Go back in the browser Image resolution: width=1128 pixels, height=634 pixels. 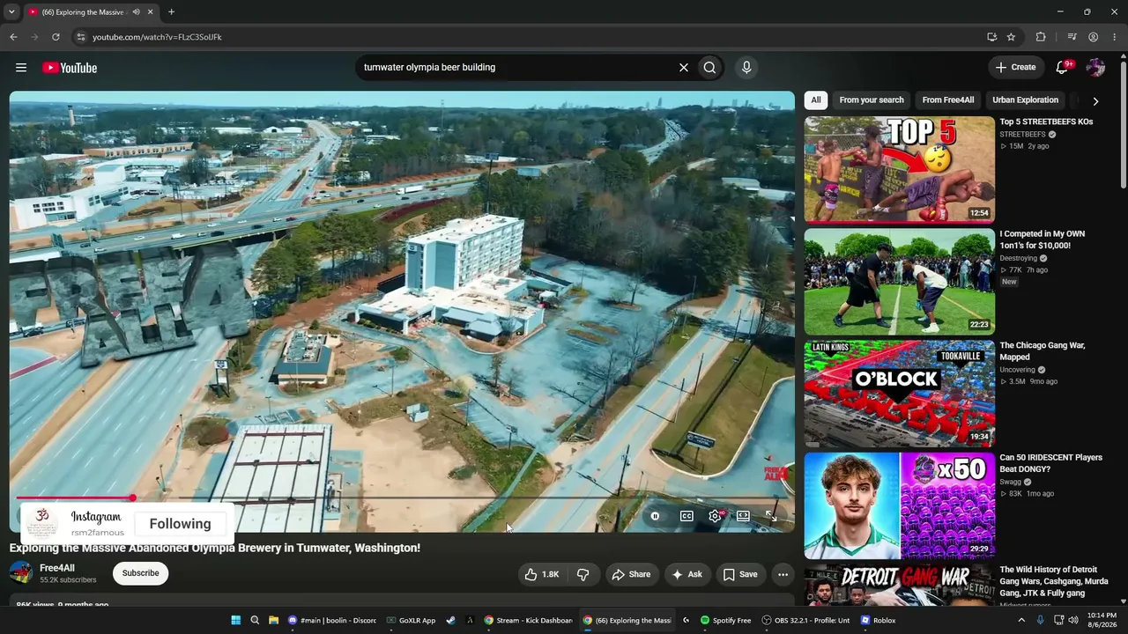tap(13, 37)
